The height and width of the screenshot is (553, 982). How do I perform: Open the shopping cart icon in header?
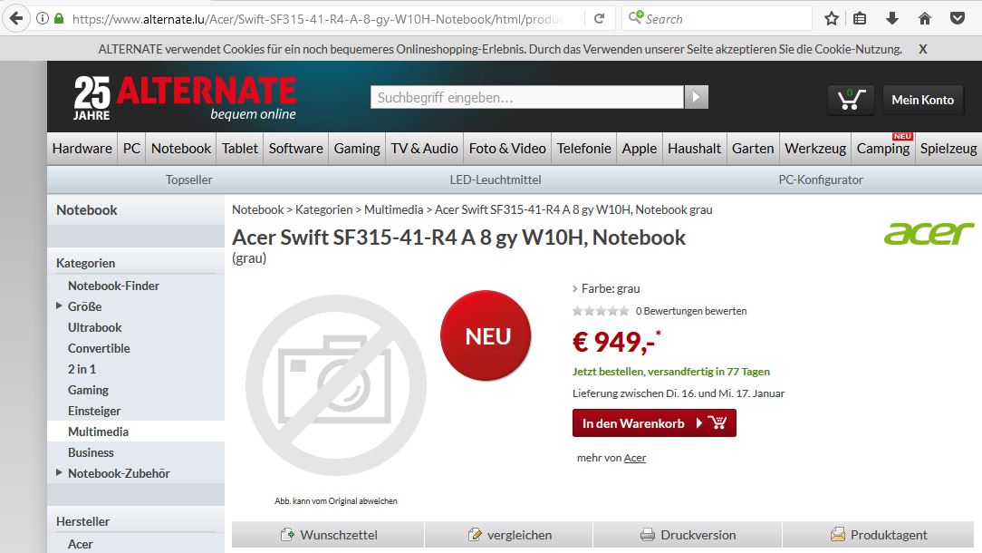click(852, 100)
